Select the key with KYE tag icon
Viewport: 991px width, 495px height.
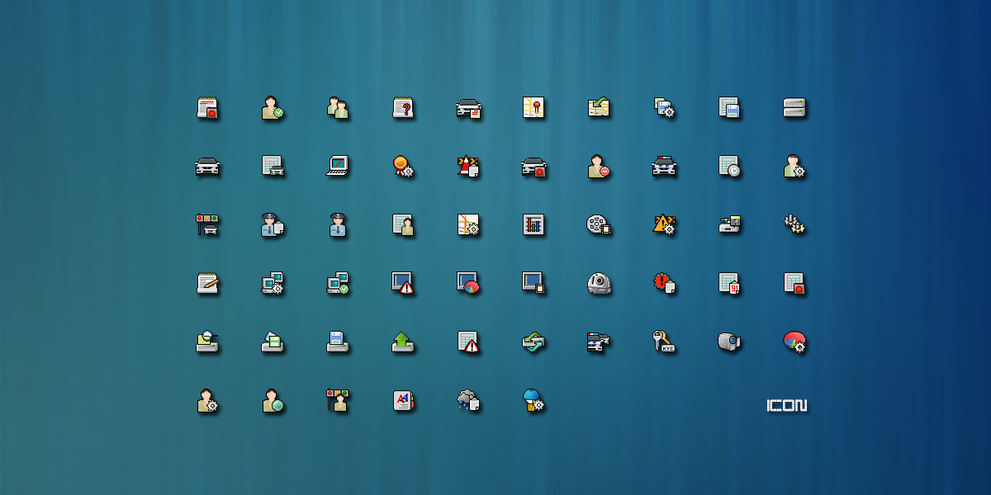pos(664,342)
